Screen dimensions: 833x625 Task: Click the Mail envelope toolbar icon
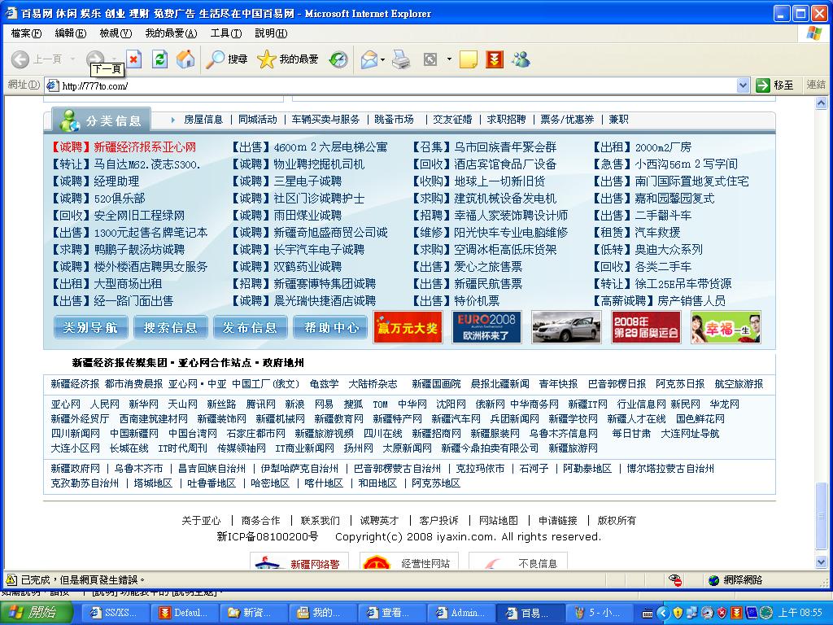pyautogui.click(x=369, y=59)
